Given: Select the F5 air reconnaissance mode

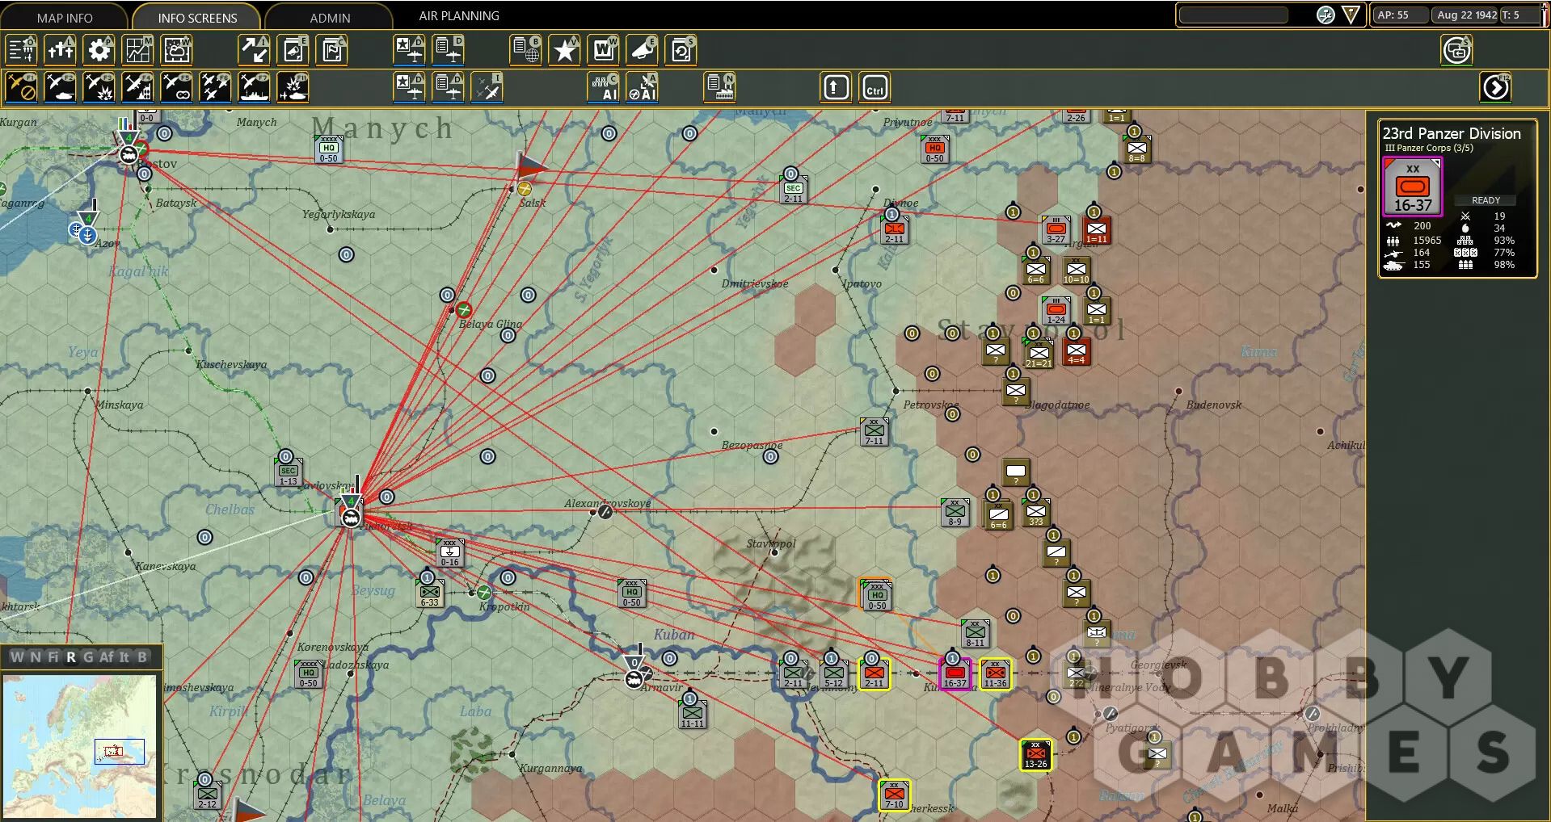Looking at the screenshot, I should coord(177,87).
